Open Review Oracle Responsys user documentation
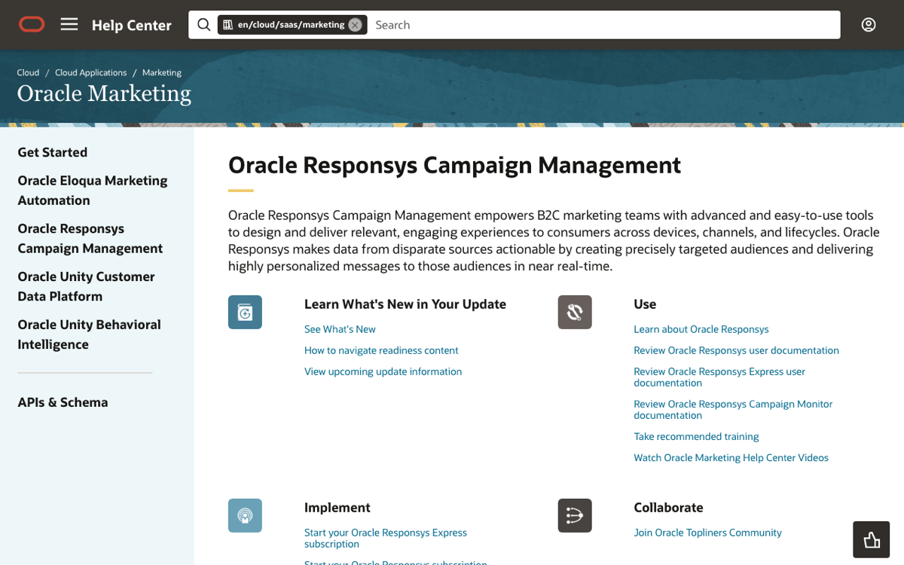904x565 pixels. pyautogui.click(x=736, y=350)
